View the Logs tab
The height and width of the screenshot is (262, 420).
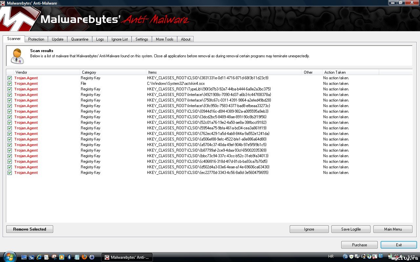[x=100, y=39]
